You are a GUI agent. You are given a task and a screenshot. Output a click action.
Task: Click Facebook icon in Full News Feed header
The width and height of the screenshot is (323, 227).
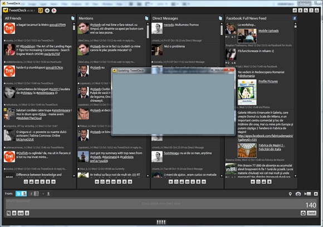click(x=295, y=18)
